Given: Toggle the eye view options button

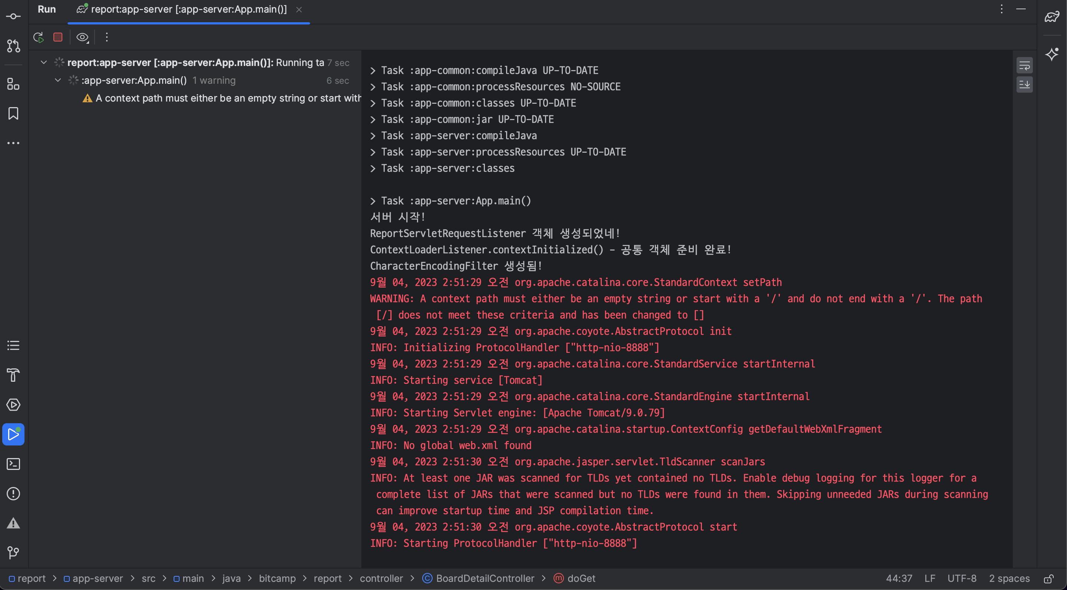Looking at the screenshot, I should (82, 38).
